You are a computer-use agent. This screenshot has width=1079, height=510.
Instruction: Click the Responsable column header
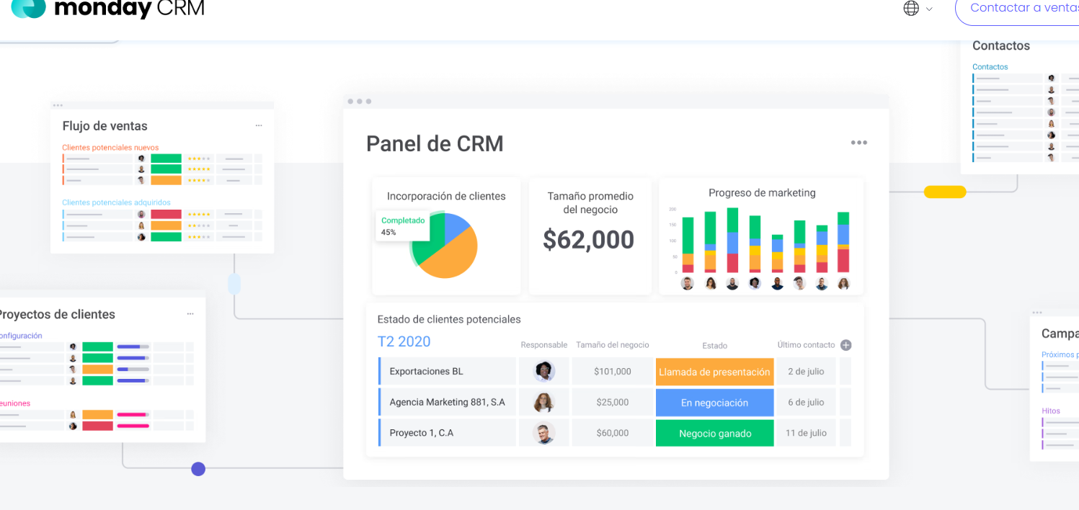pyautogui.click(x=544, y=345)
